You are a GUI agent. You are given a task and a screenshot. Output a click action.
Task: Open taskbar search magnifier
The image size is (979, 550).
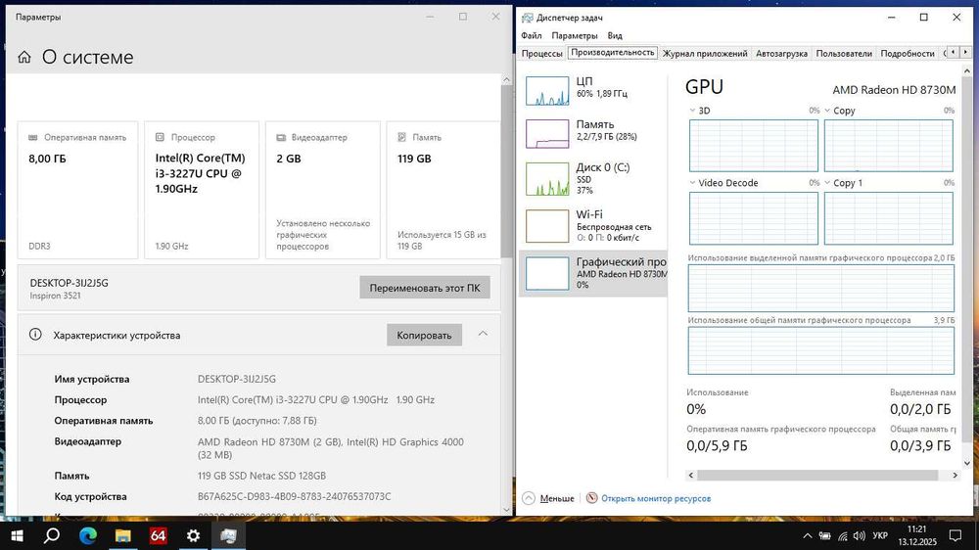pyautogui.click(x=53, y=535)
